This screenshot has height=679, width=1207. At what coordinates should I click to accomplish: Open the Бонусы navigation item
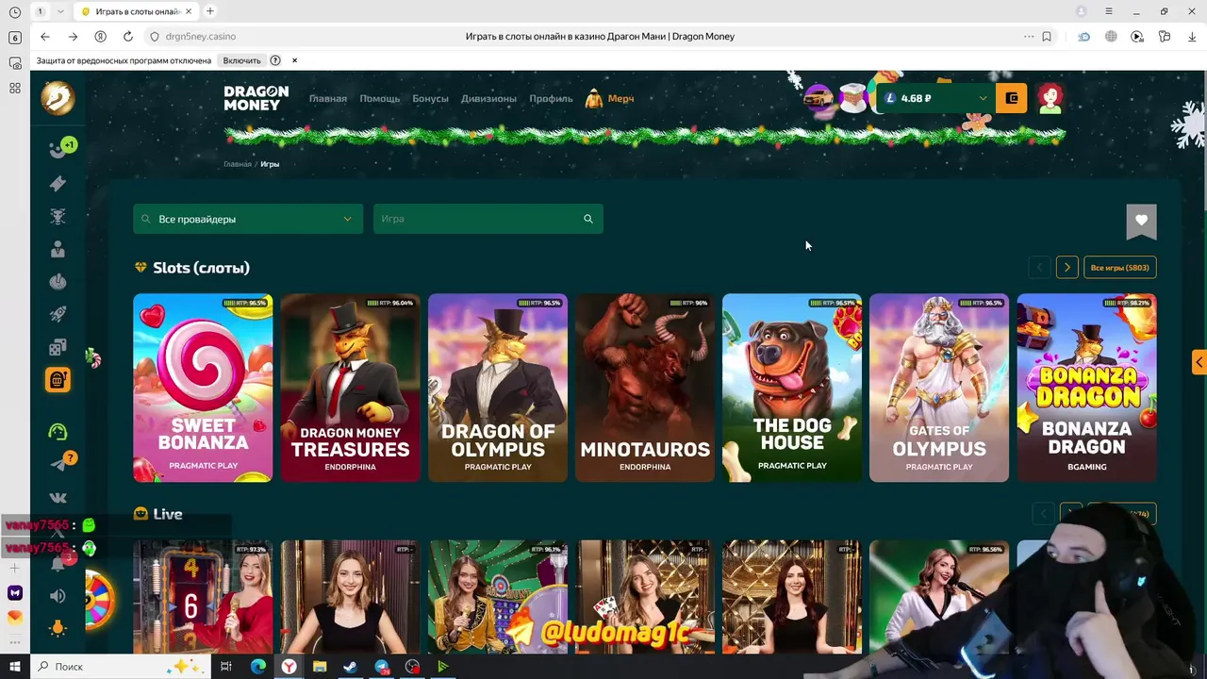[x=430, y=98]
